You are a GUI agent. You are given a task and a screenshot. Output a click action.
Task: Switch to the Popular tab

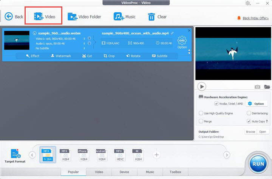coord(73,172)
